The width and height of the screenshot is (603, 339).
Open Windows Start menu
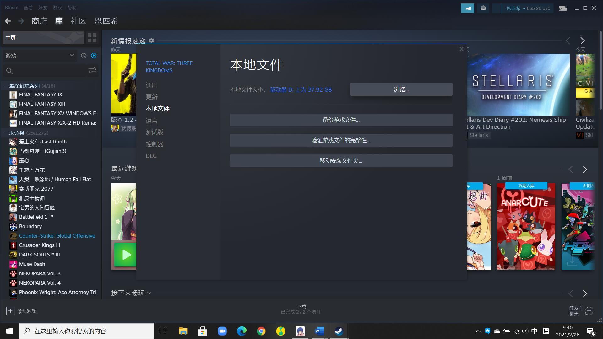pos(9,331)
